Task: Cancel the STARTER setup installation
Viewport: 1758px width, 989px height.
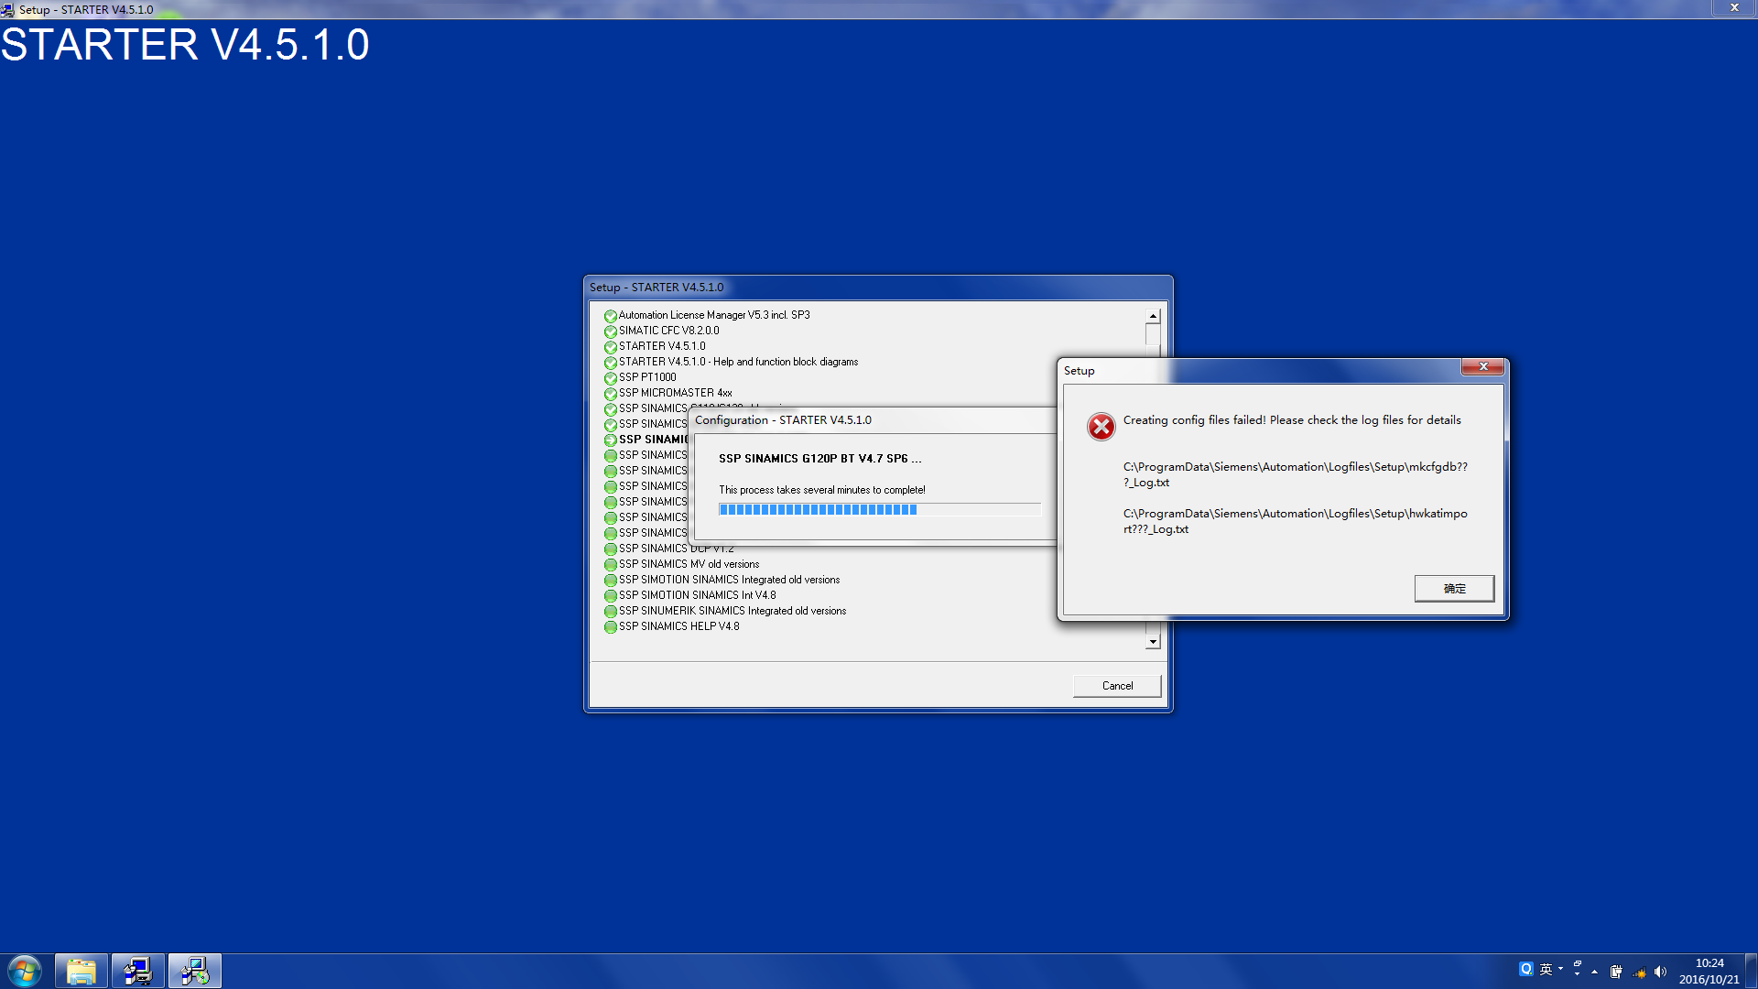Action: click(1117, 686)
